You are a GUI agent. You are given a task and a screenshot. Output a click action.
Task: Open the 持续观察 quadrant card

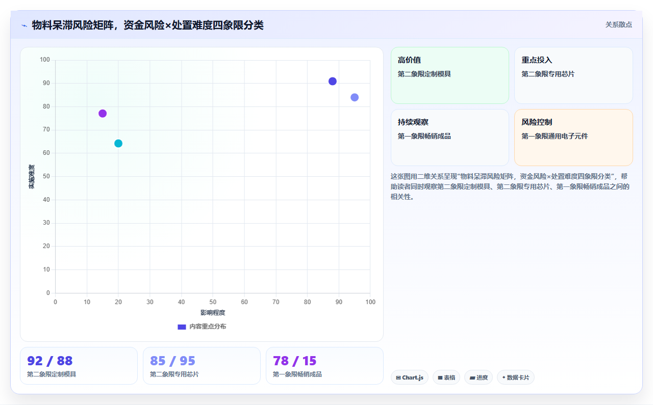(x=450, y=138)
